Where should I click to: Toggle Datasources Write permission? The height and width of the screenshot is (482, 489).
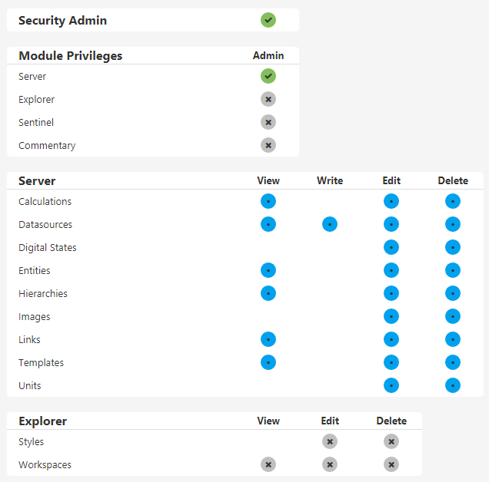(329, 224)
